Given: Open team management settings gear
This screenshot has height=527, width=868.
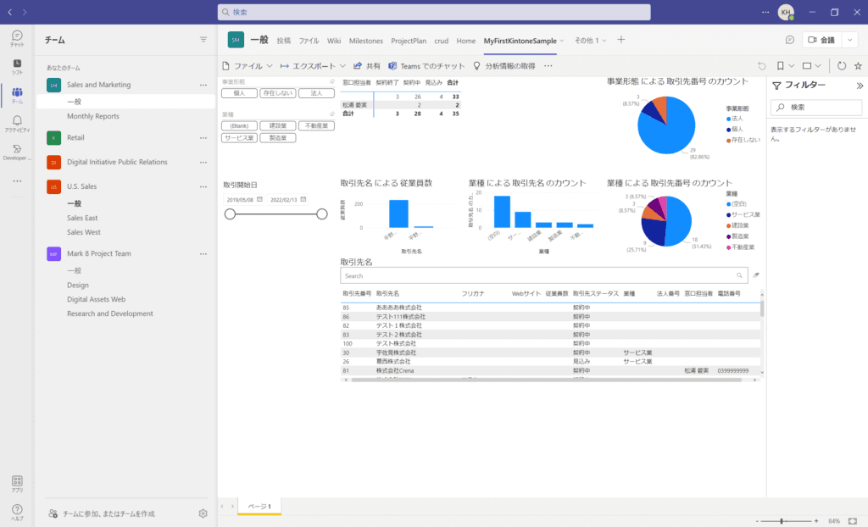Looking at the screenshot, I should (203, 513).
